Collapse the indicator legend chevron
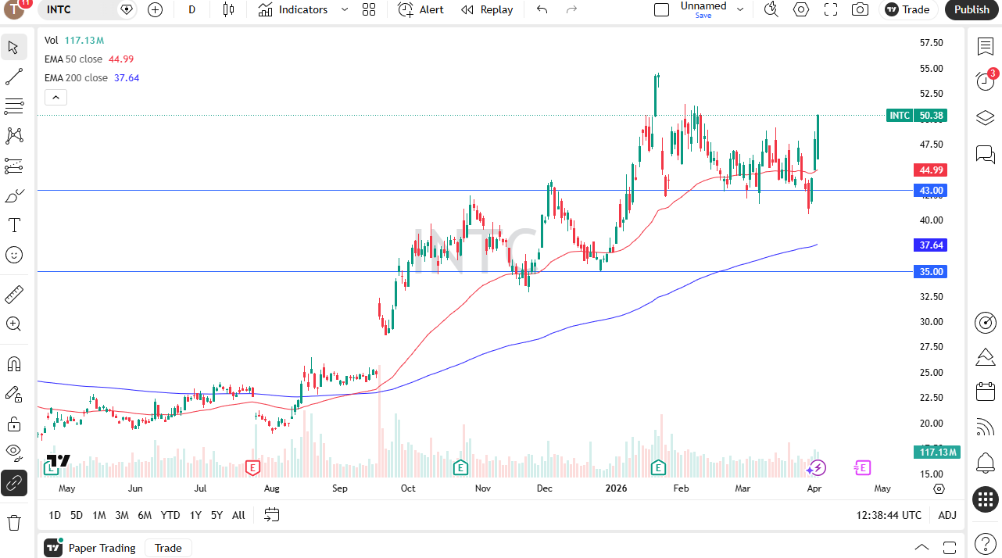Image resolution: width=1002 pixels, height=558 pixels. 55,97
